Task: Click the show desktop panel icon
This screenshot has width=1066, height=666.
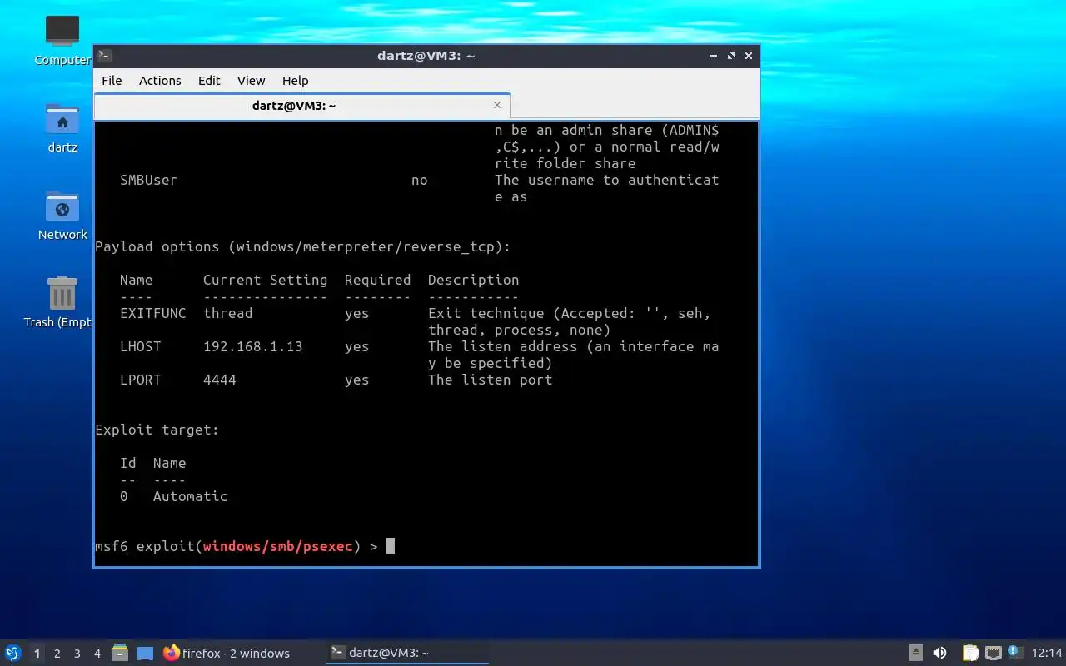Action: coord(145,654)
